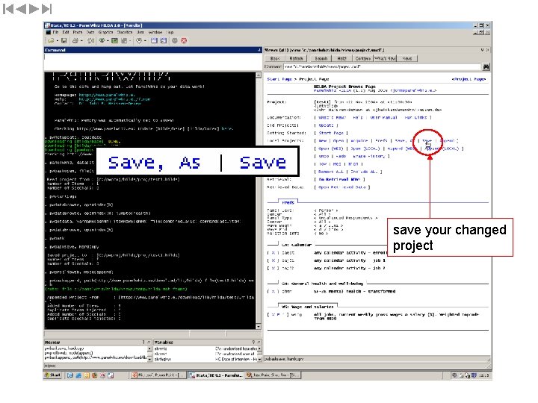Click the Open (WEB) link
The height and width of the screenshot is (403, 538).
point(331,149)
